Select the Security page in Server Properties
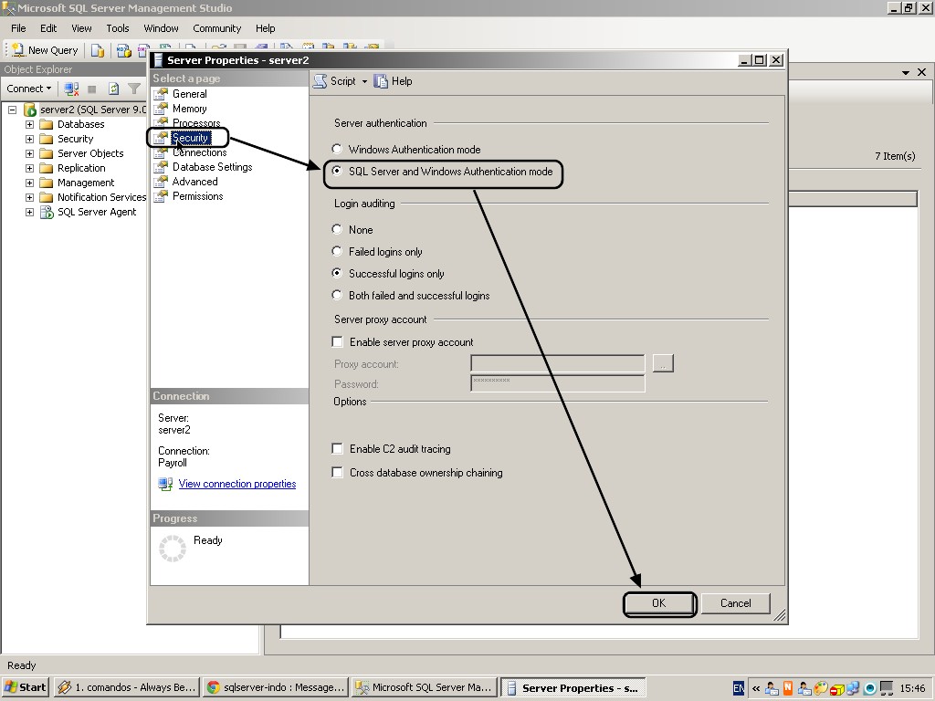The image size is (935, 701). (x=190, y=138)
